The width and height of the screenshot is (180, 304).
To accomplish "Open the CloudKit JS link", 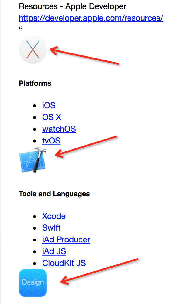I will [64, 263].
